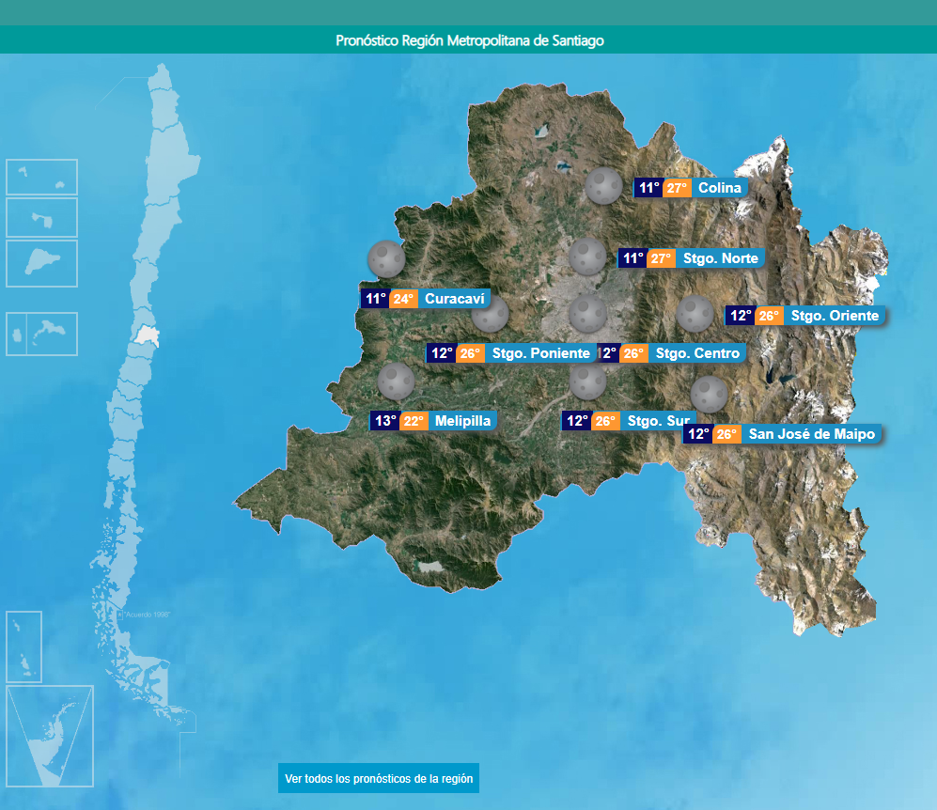Select the moon icon above Stgo. Sur
The width and height of the screenshot is (937, 810).
[x=588, y=380]
